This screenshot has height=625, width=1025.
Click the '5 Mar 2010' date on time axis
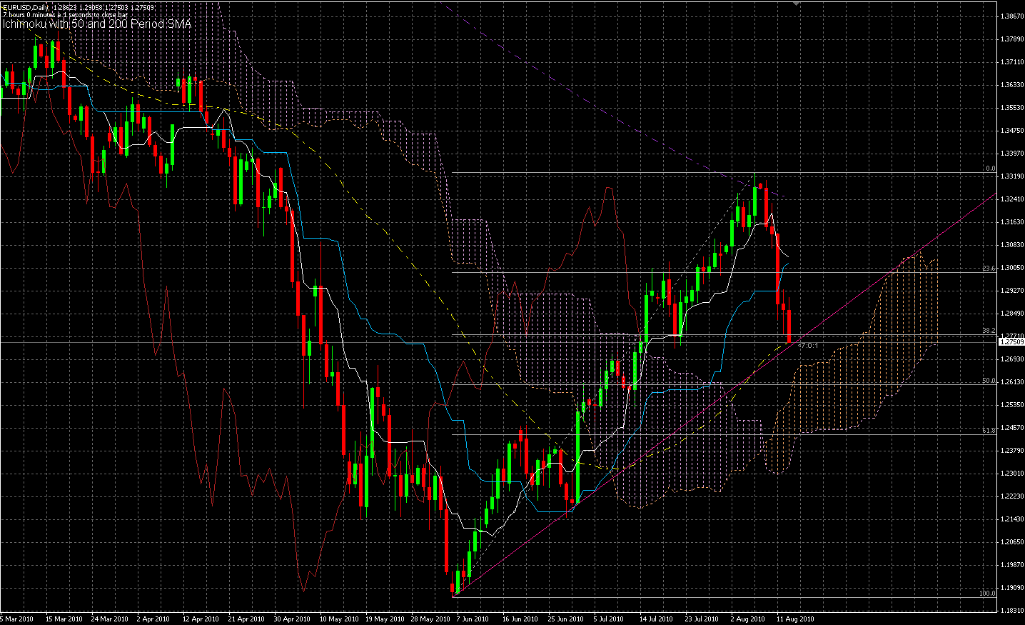(17, 619)
